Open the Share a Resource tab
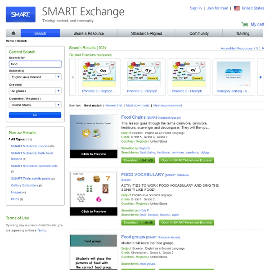The width and height of the screenshot is (270, 270). point(89,33)
